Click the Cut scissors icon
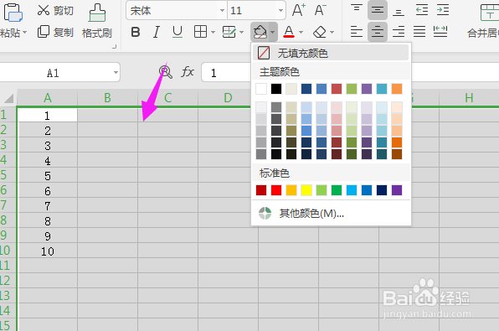499x331 pixels. [44, 10]
